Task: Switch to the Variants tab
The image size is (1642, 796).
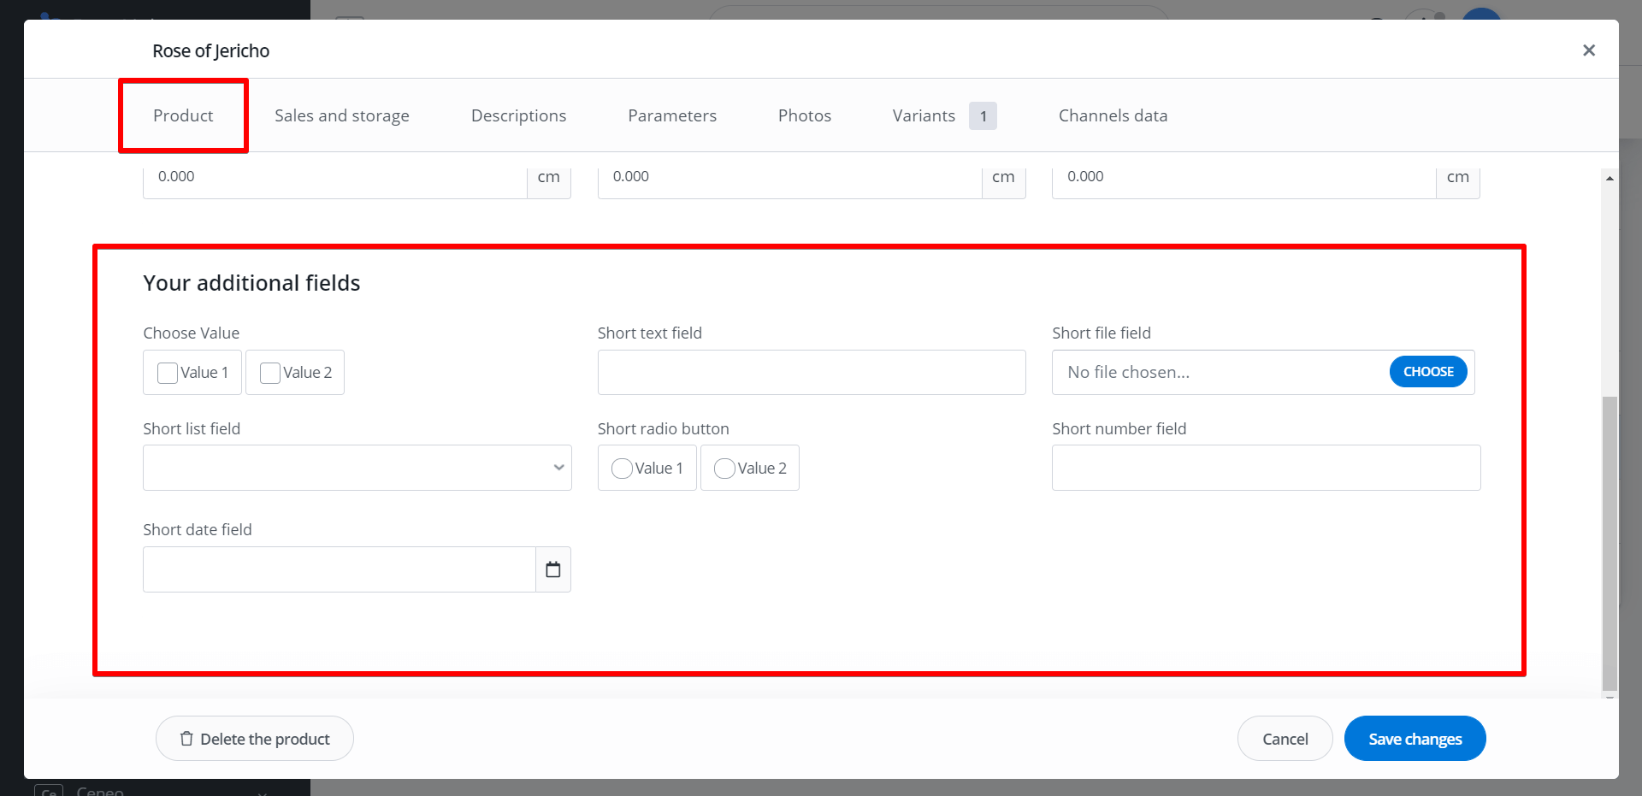Action: pos(944,115)
